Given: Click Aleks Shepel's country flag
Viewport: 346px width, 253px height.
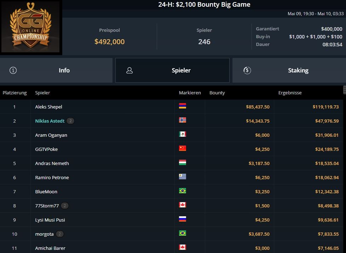Looking at the screenshot, I should [x=183, y=106].
